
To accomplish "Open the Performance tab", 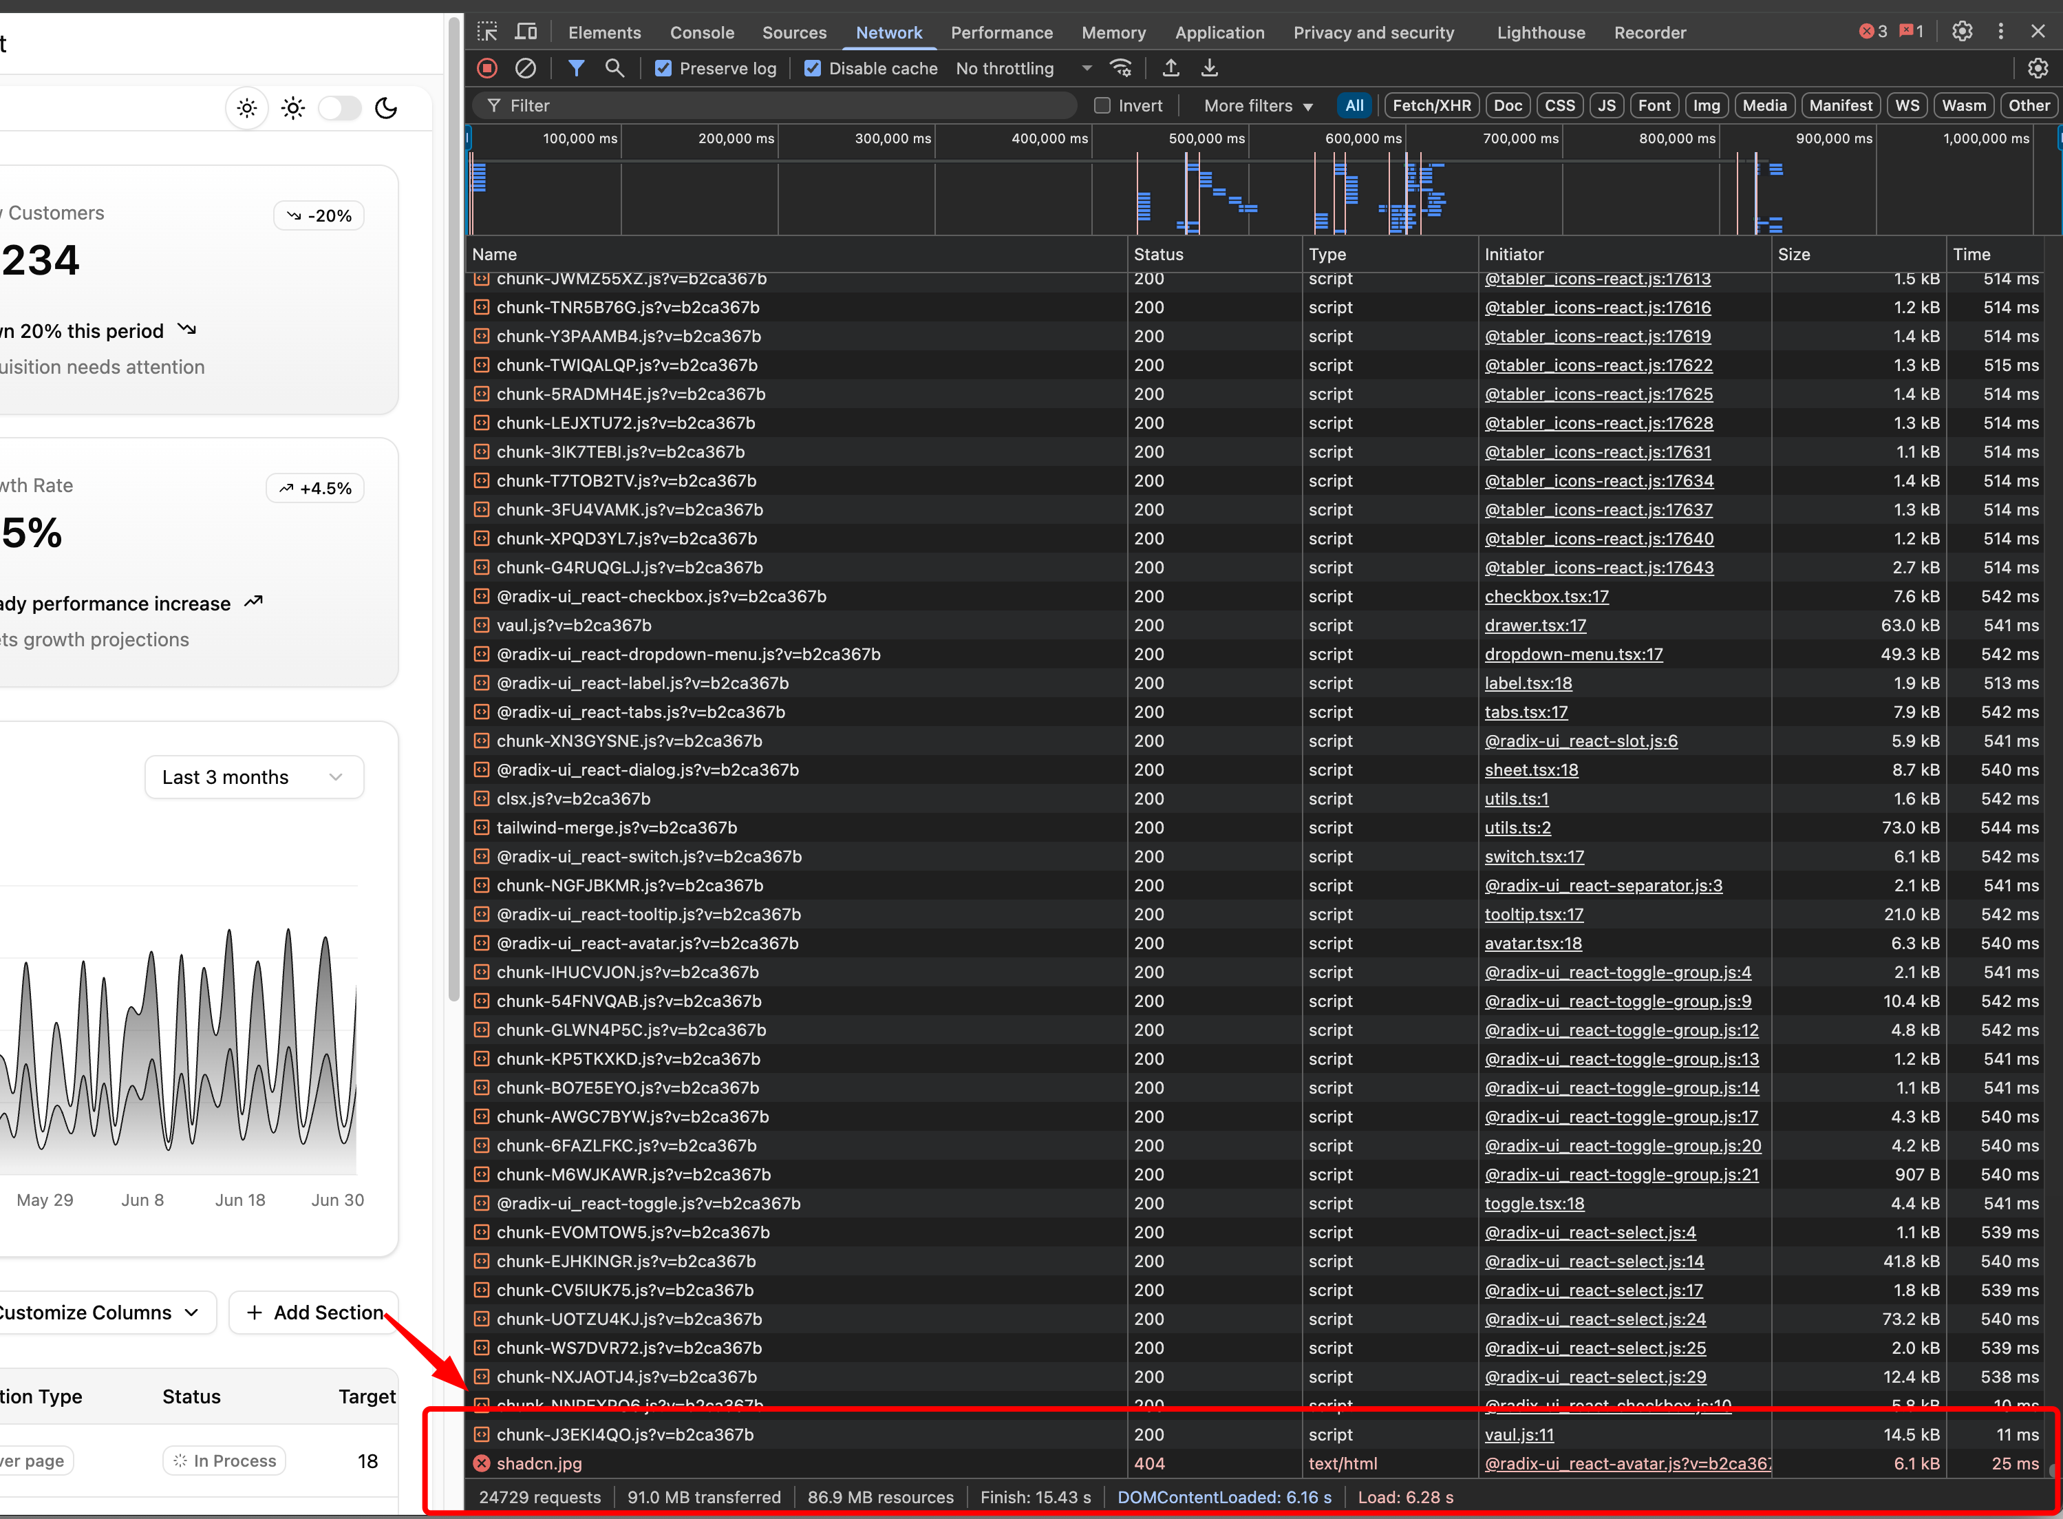I will tap(1001, 32).
